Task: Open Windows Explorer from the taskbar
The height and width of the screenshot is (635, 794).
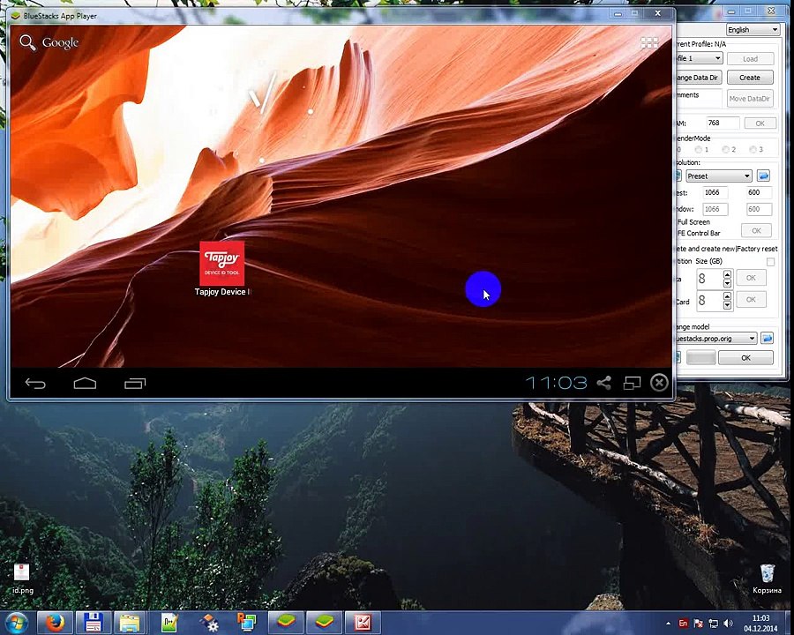Action: pyautogui.click(x=130, y=623)
